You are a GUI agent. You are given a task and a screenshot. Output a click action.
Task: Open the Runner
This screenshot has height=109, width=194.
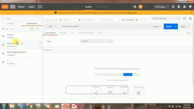[22, 7]
